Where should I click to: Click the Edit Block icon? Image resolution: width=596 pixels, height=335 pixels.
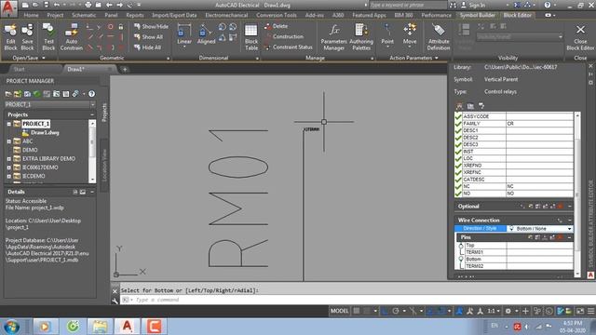tap(10, 37)
